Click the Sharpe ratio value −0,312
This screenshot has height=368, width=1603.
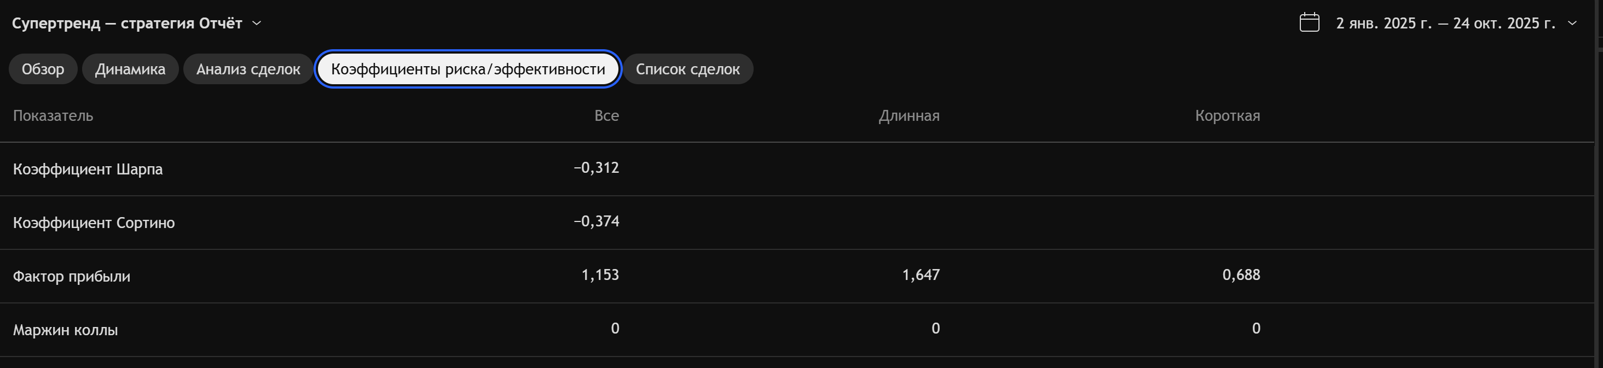click(x=596, y=168)
